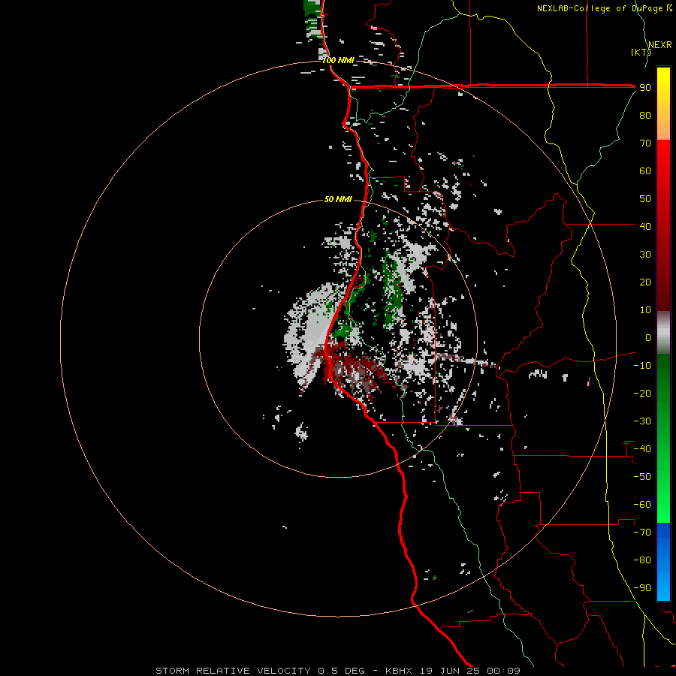Select the legend value "90" at top
676x676 pixels.
[x=645, y=88]
